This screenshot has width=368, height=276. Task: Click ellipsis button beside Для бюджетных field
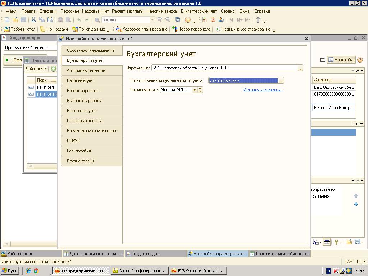281,80
